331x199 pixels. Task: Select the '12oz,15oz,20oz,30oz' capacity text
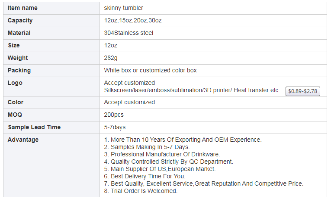133,20
